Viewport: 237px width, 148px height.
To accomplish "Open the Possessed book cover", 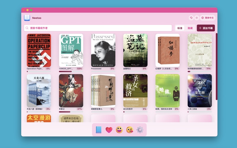I will tap(103, 50).
